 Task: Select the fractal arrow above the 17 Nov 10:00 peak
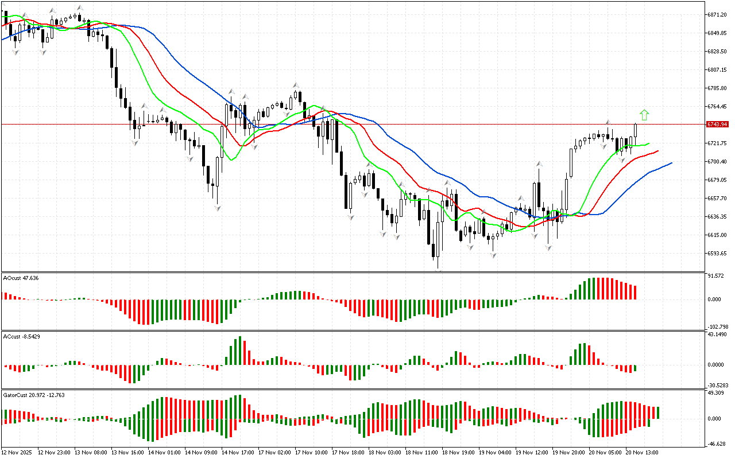click(x=296, y=85)
